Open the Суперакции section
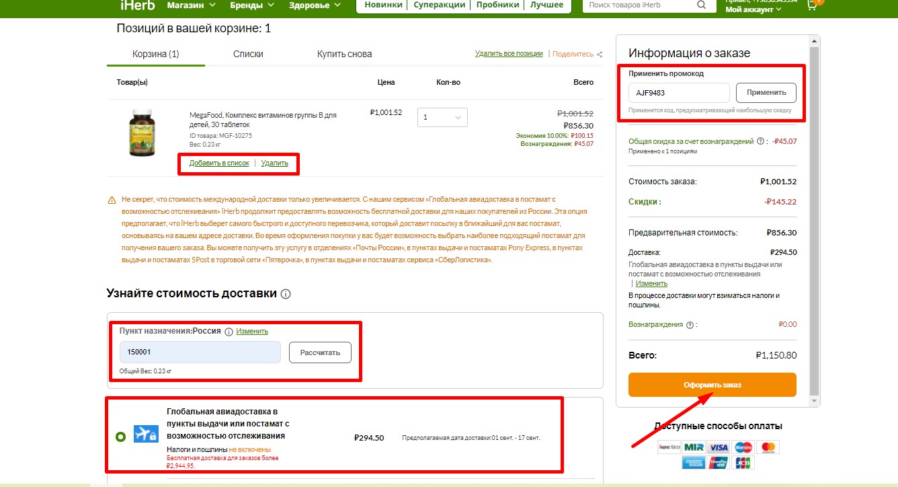898x487 pixels. [x=440, y=5]
